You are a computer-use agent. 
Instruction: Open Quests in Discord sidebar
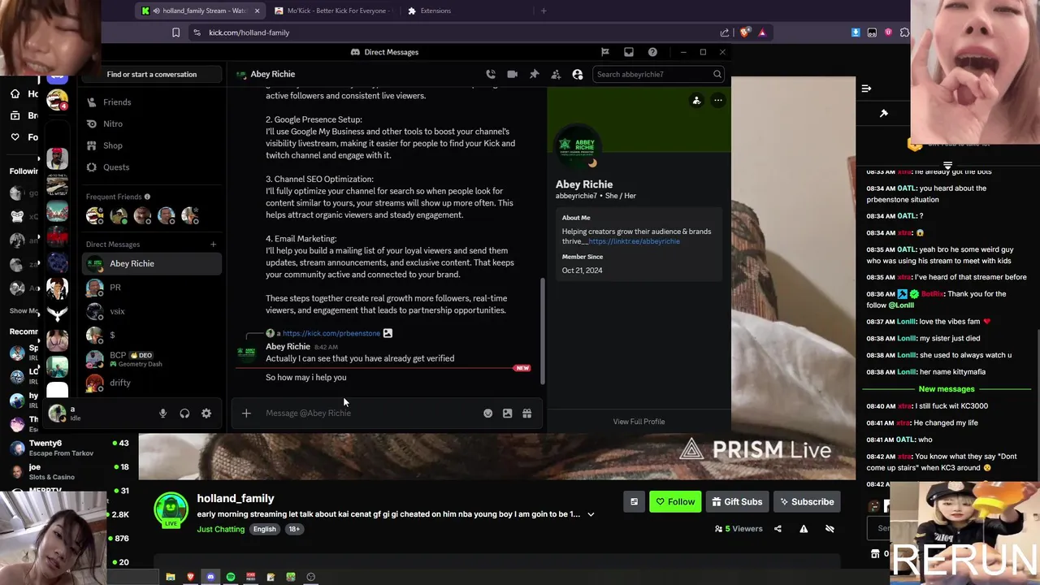pyautogui.click(x=151, y=167)
